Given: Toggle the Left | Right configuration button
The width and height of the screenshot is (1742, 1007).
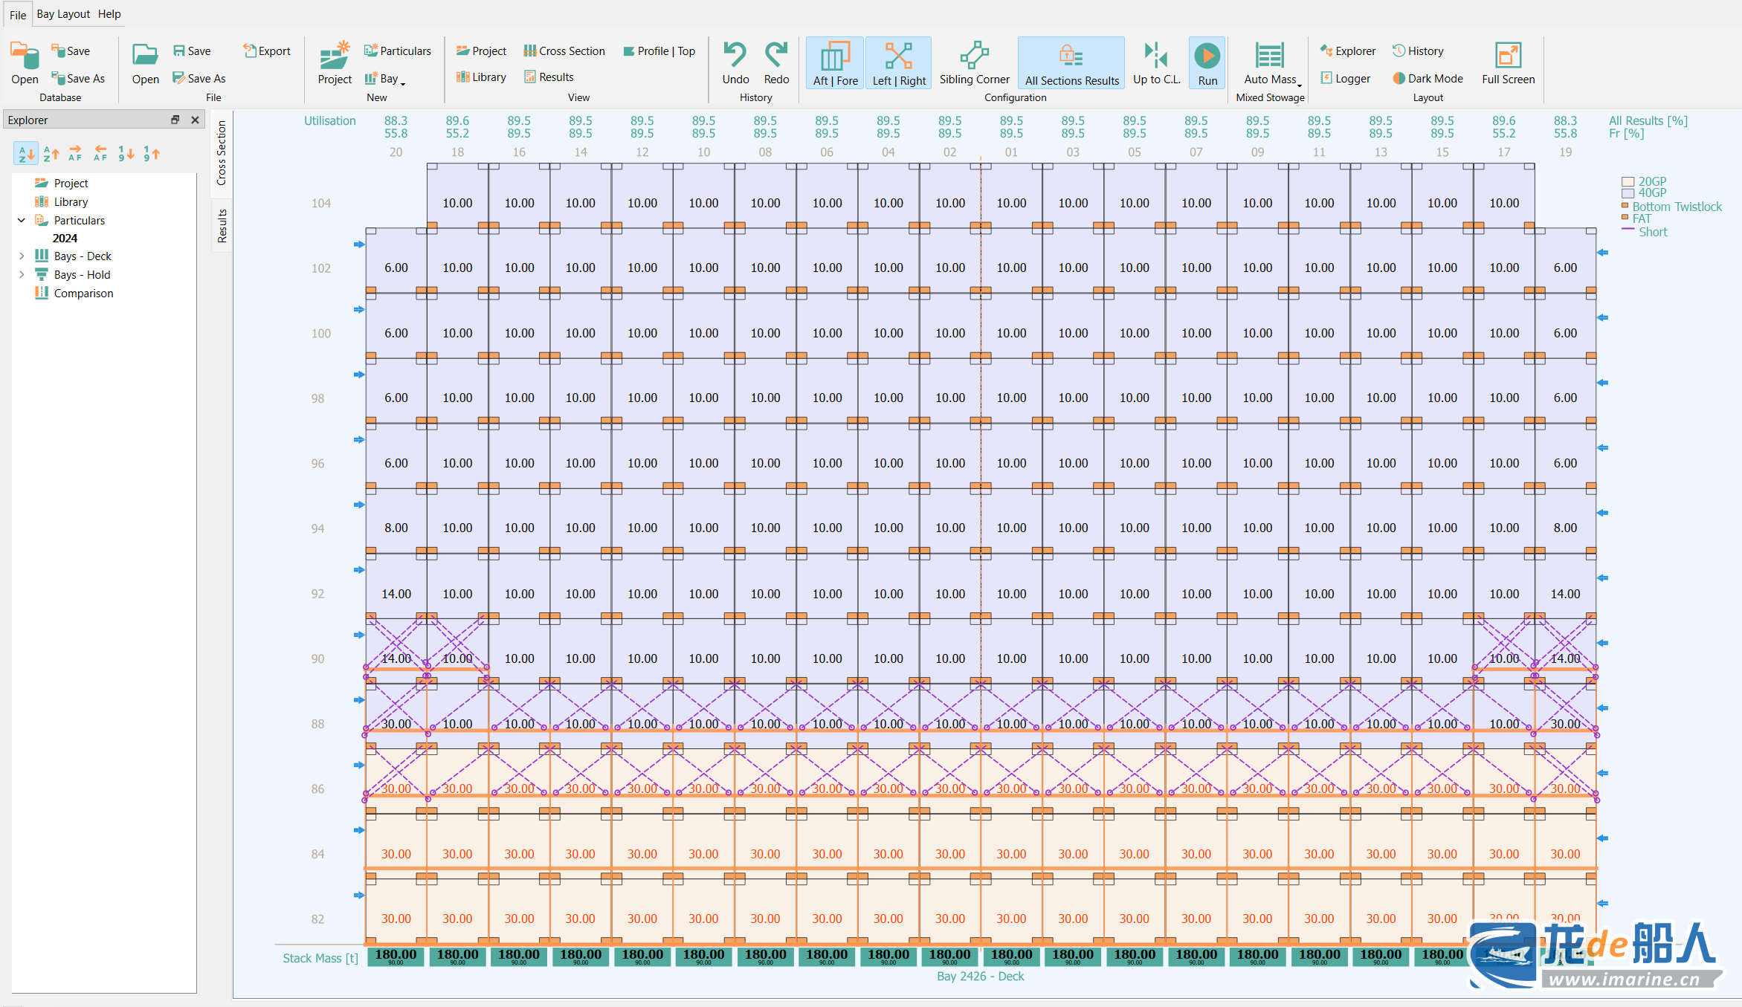Looking at the screenshot, I should pyautogui.click(x=898, y=62).
